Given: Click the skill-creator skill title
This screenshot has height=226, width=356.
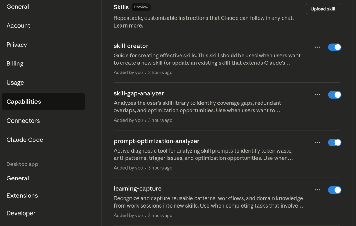Looking at the screenshot, I should pyautogui.click(x=131, y=46).
